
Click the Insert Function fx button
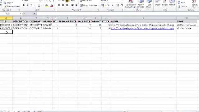(35, 14)
